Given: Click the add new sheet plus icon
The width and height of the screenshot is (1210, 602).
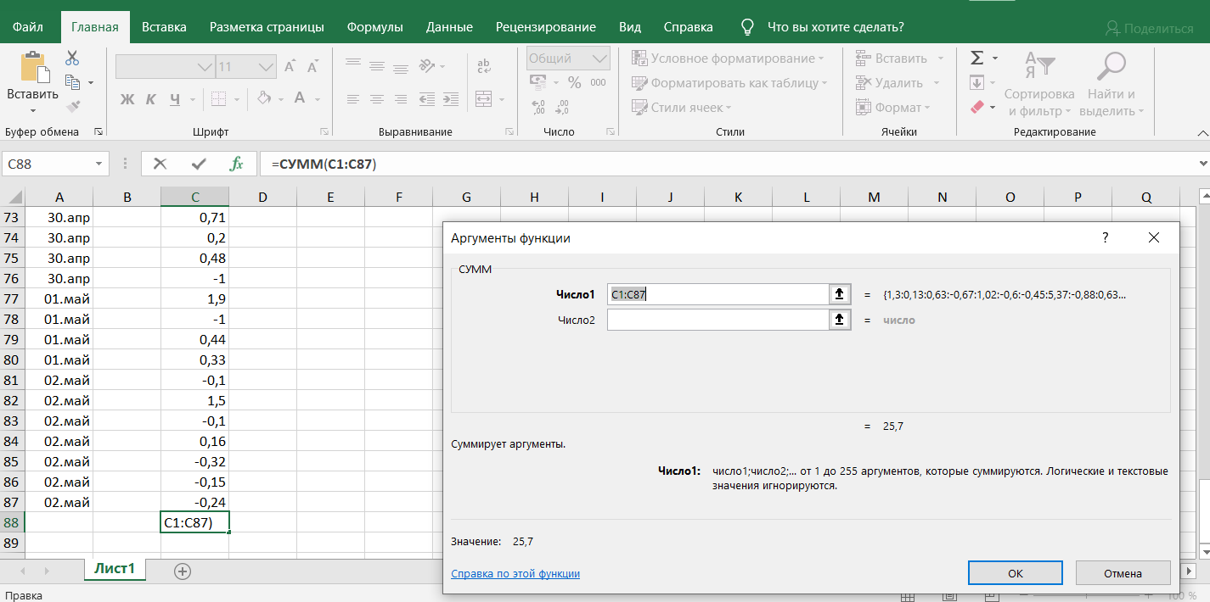Looking at the screenshot, I should click(182, 571).
